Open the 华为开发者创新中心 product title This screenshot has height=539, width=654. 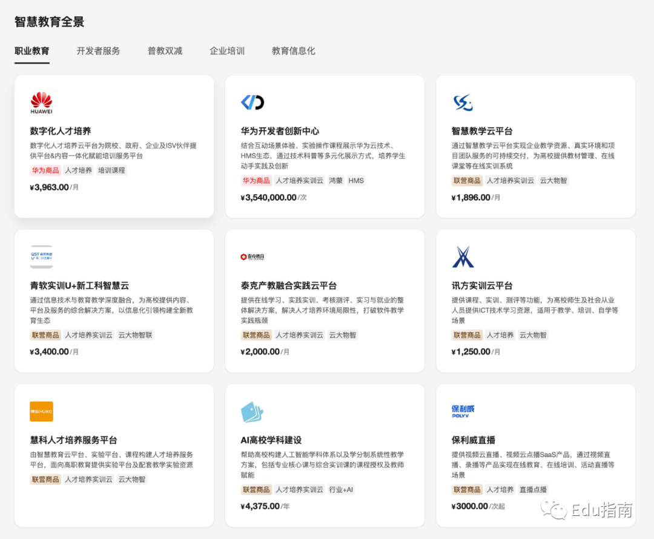click(x=280, y=131)
